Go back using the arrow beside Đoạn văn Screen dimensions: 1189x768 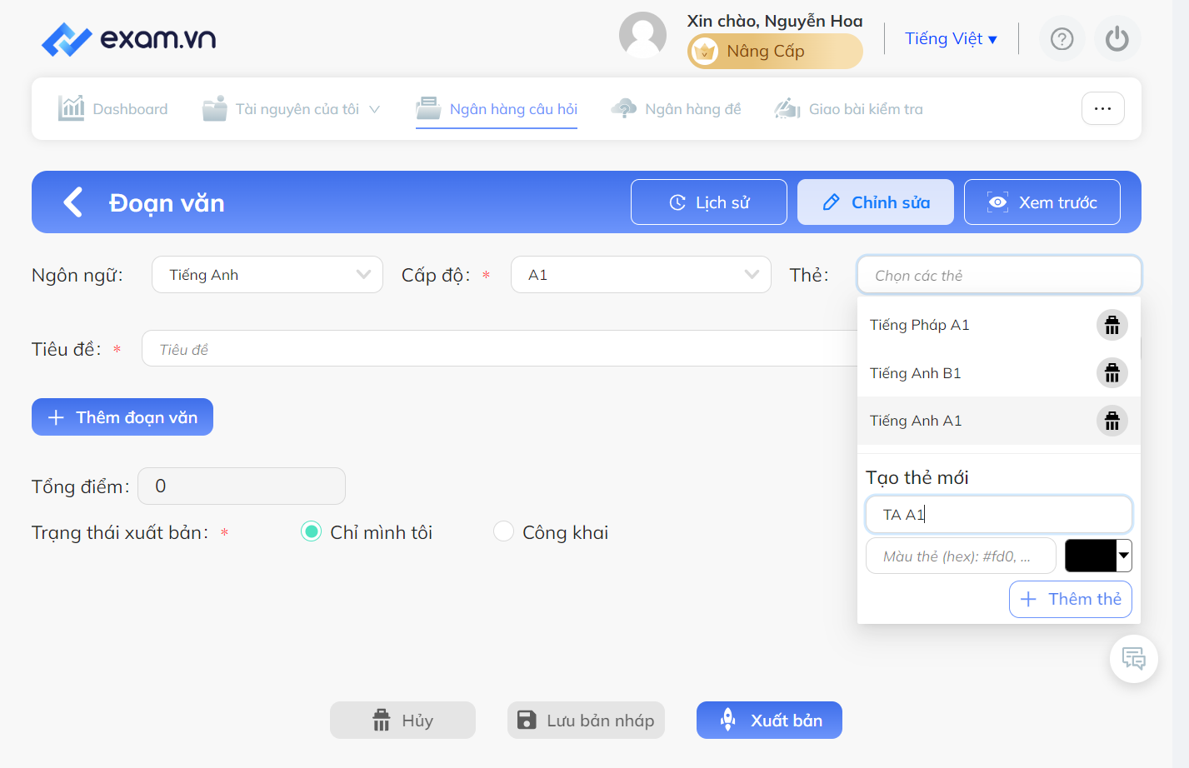coord(73,202)
